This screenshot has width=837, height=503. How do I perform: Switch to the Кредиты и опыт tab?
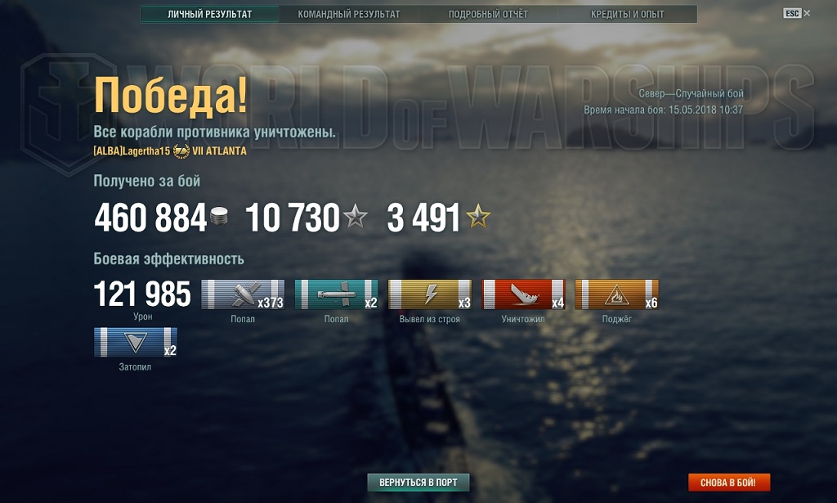click(627, 15)
